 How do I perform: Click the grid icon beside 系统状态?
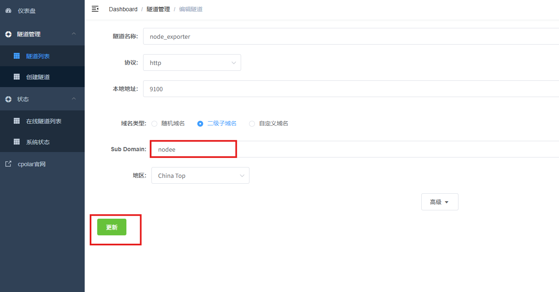pyautogui.click(x=17, y=142)
